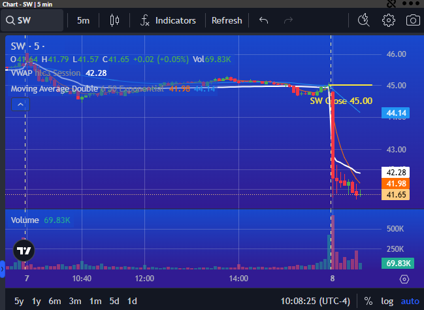Toggle log scale mode
Screen dimensions: 424x310
tap(387, 301)
